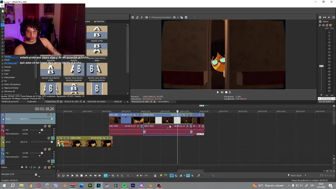Toggle lock event icon in toolbar
This screenshot has width=336, height=189.
coord(155,176)
